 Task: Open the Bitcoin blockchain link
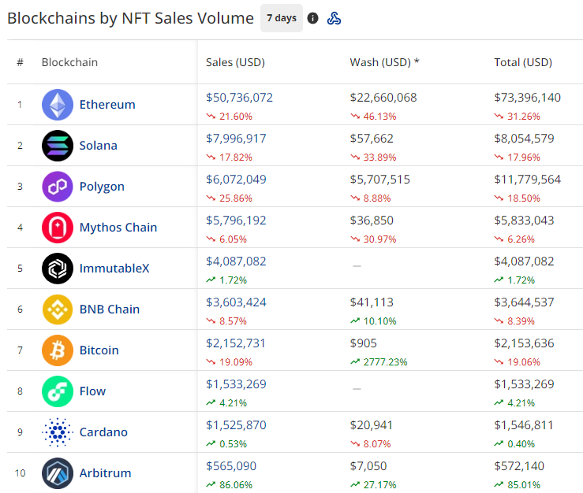[x=99, y=350]
